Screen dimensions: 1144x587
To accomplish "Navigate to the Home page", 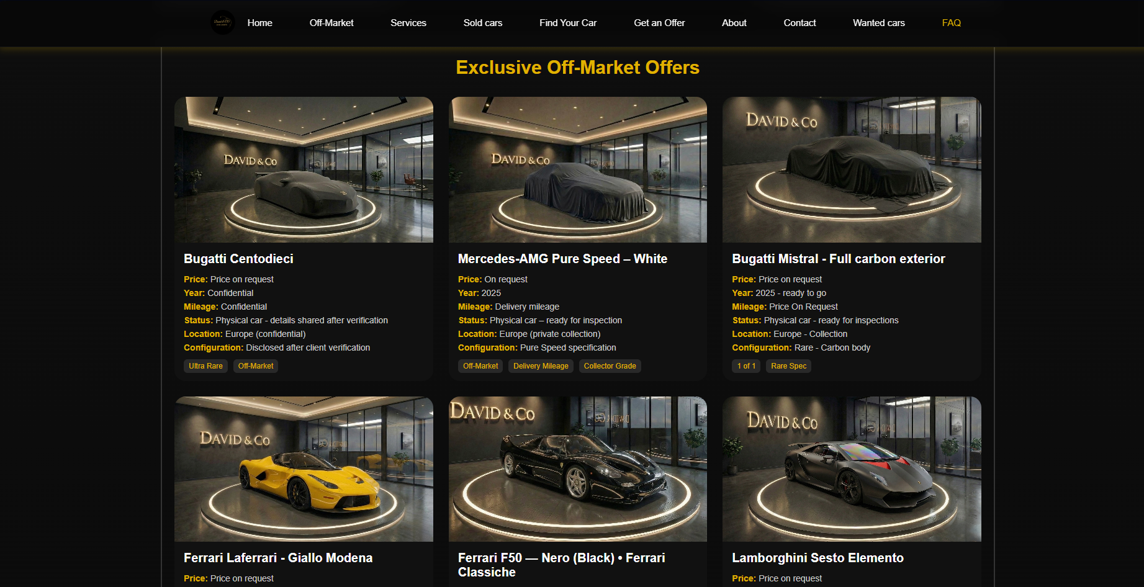I will (x=259, y=23).
